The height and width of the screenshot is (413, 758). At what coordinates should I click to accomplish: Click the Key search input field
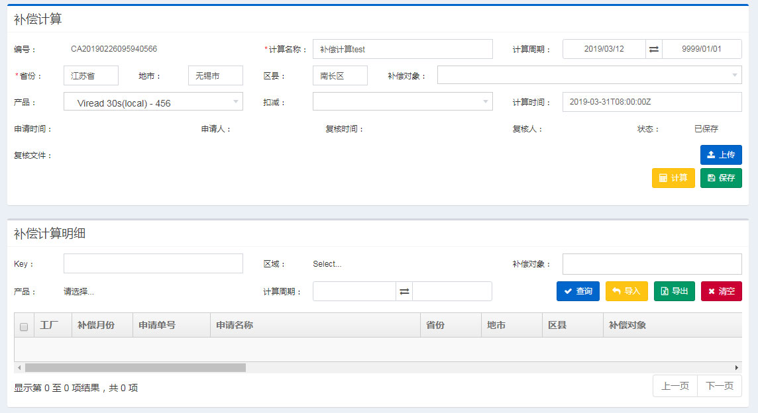coord(153,263)
